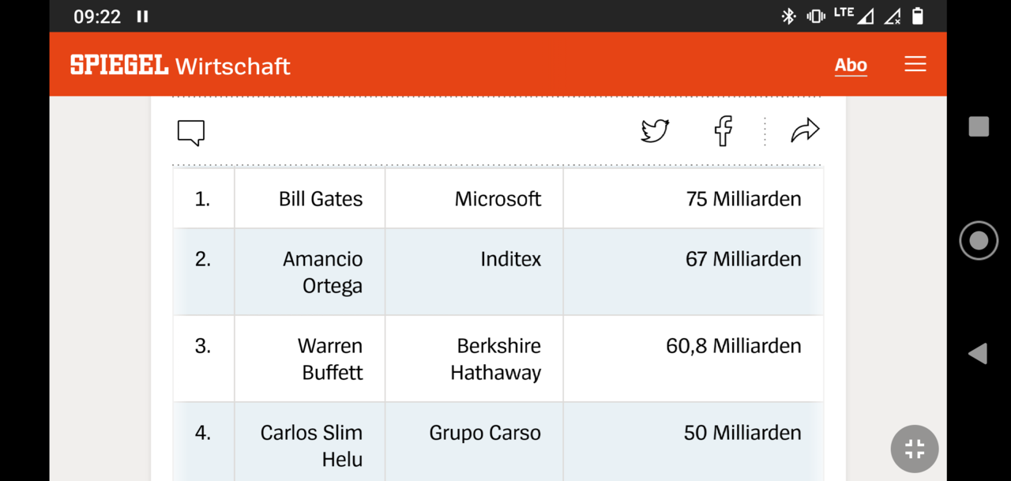
Task: Tap the Abo subscription link
Action: point(851,66)
